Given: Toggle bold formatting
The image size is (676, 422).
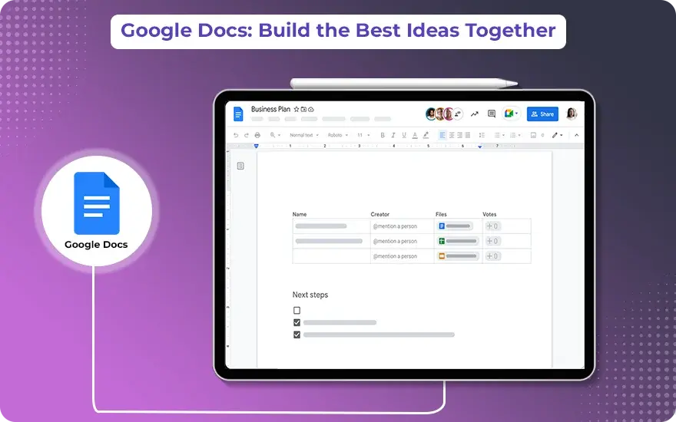Looking at the screenshot, I should (383, 135).
